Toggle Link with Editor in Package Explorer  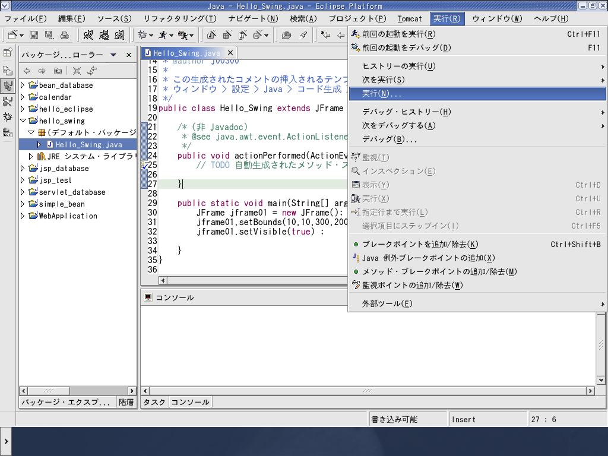click(x=92, y=71)
